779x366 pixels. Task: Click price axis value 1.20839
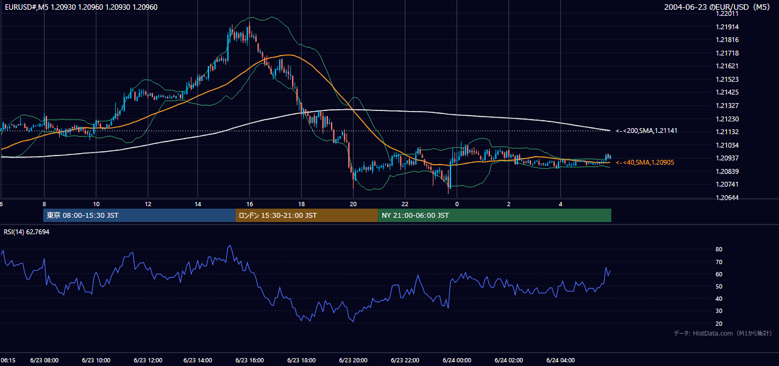pyautogui.click(x=727, y=171)
